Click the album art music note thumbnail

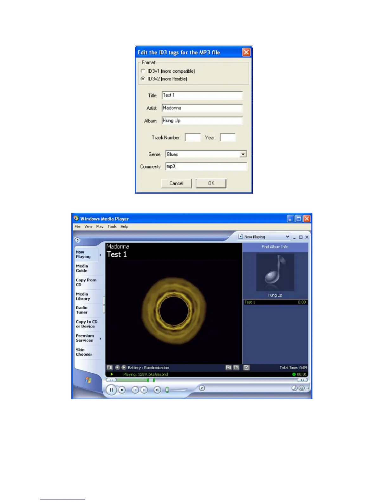click(x=275, y=272)
